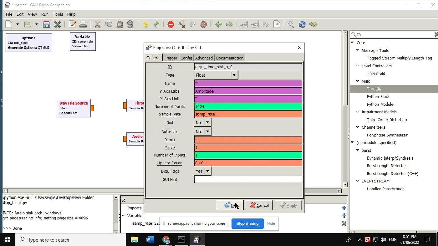Click the red flowgraph errors icon
The width and height of the screenshot is (438, 246).
point(171,24)
